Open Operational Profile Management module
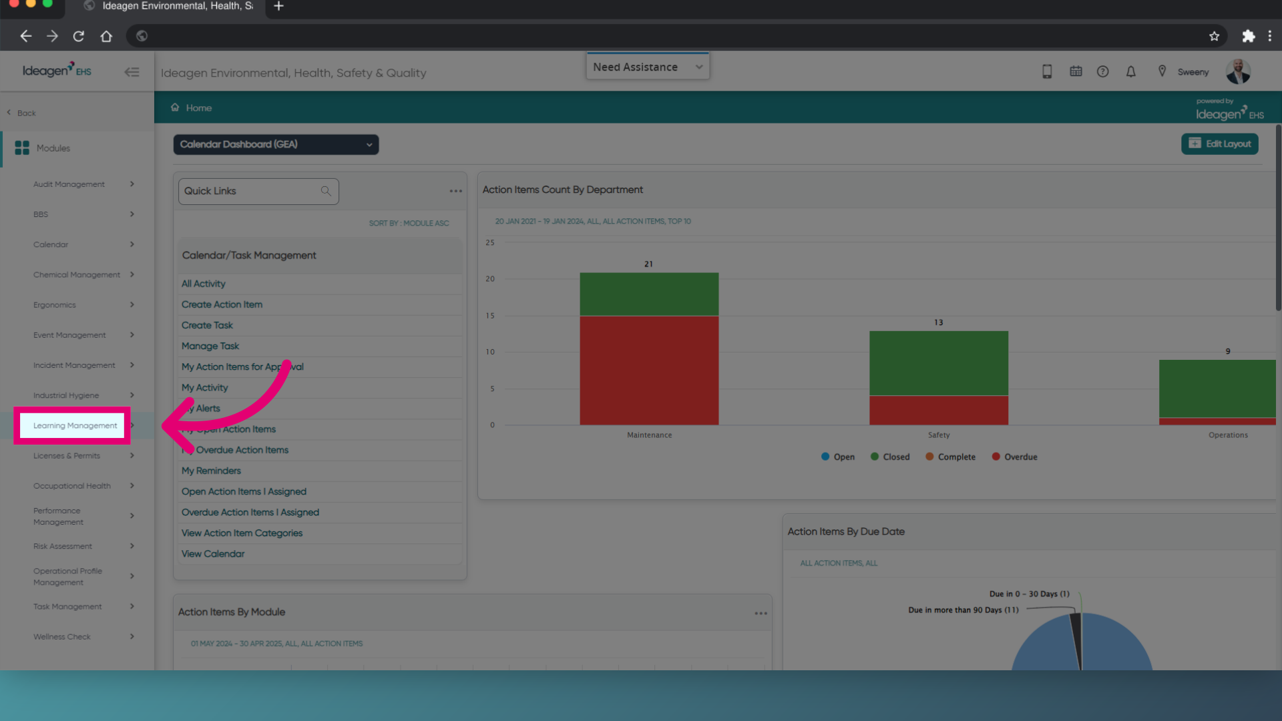1282x721 pixels. 67,576
